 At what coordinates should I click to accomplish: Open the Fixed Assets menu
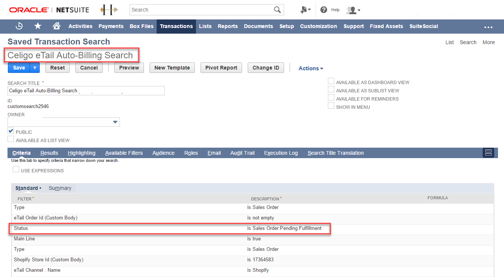click(386, 26)
